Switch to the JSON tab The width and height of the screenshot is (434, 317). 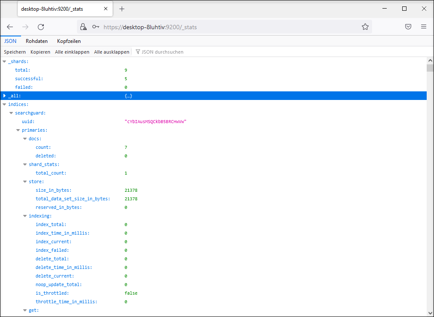(10, 41)
